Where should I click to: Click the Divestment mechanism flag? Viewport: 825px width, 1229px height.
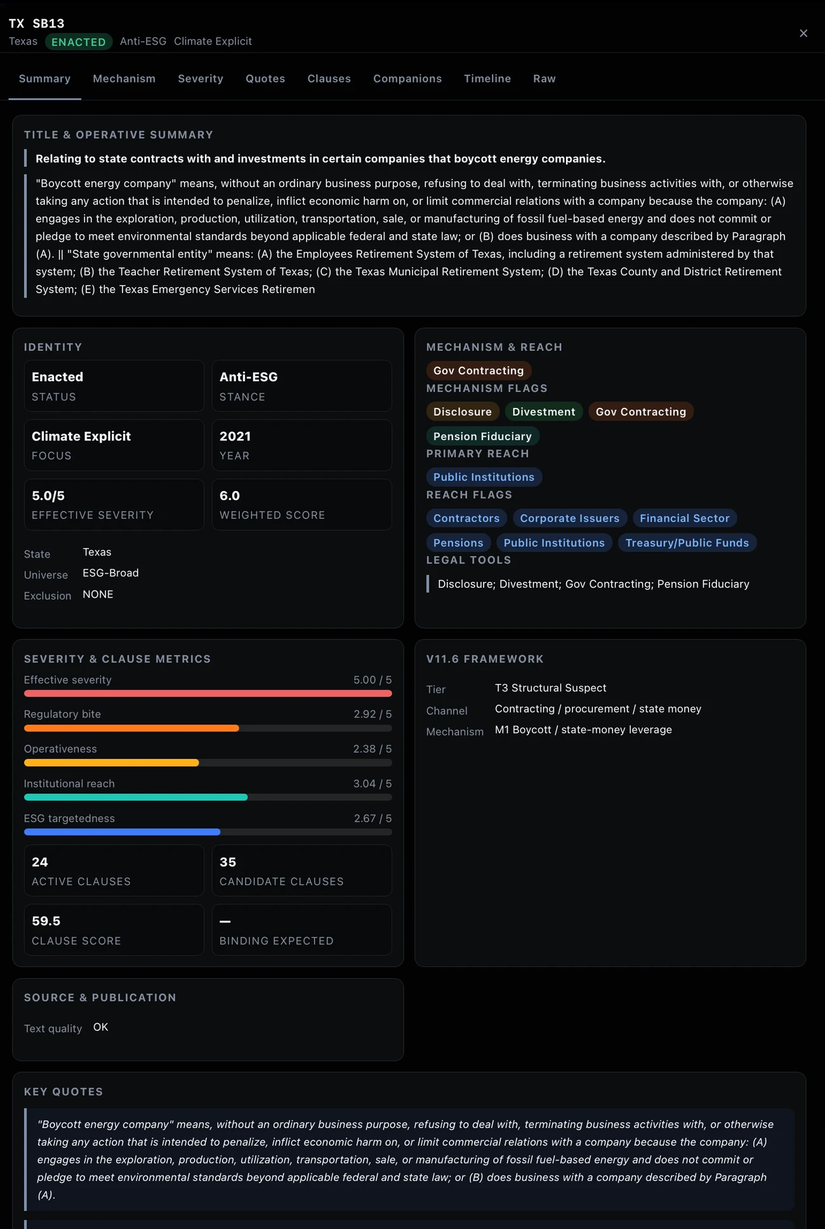[544, 412]
